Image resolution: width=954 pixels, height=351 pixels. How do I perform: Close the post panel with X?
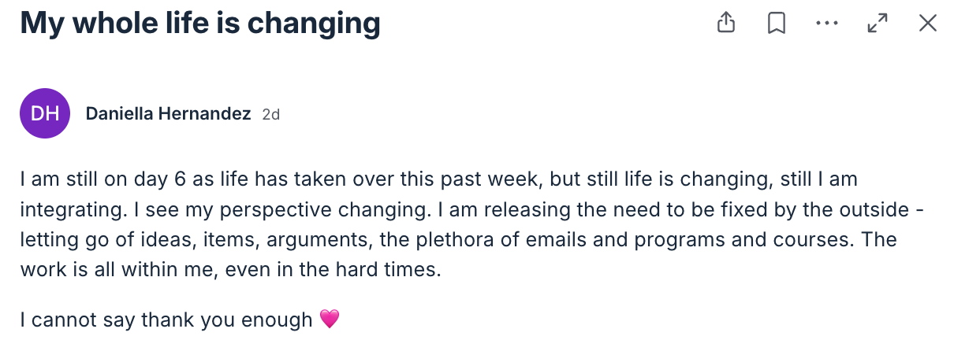[928, 24]
